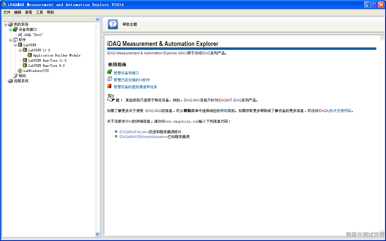
Task: Click the iDAQ Measurement & Automation Explorer heading
Action: click(163, 44)
